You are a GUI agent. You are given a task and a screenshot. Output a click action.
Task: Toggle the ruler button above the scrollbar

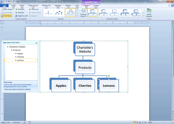(x=173, y=23)
